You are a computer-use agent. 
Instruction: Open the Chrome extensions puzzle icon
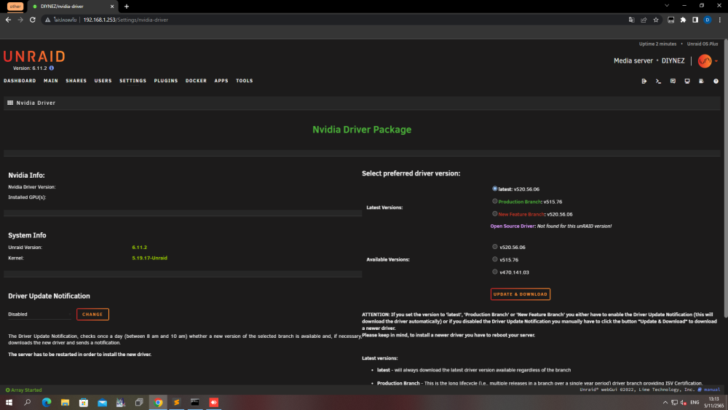[x=683, y=20]
